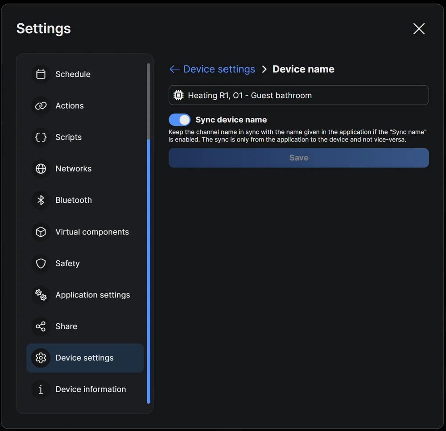Go to Scripts section

85,137
